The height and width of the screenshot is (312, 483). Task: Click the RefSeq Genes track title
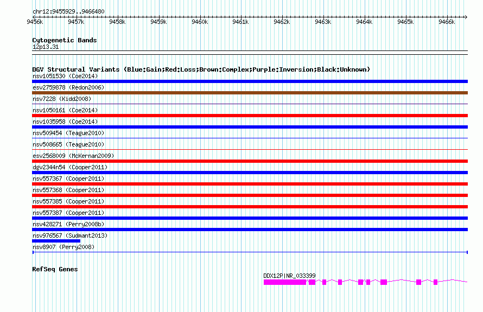pos(55,269)
